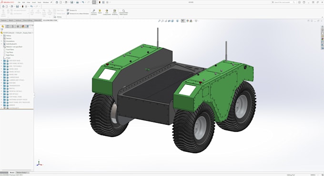Open the FeatureManager design tree tab
The height and width of the screenshot is (176, 324).
pos(3,27)
